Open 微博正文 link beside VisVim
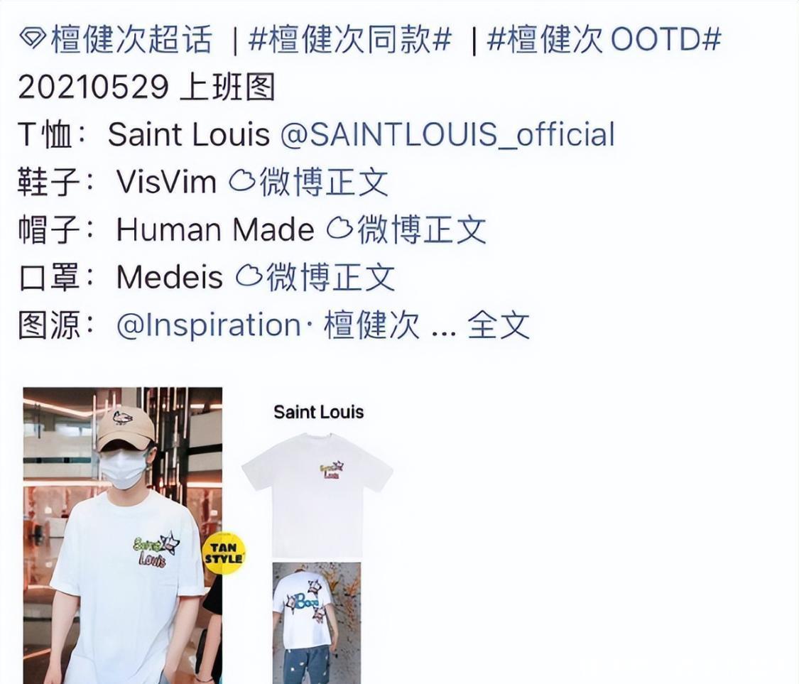The image size is (799, 684). point(324,182)
